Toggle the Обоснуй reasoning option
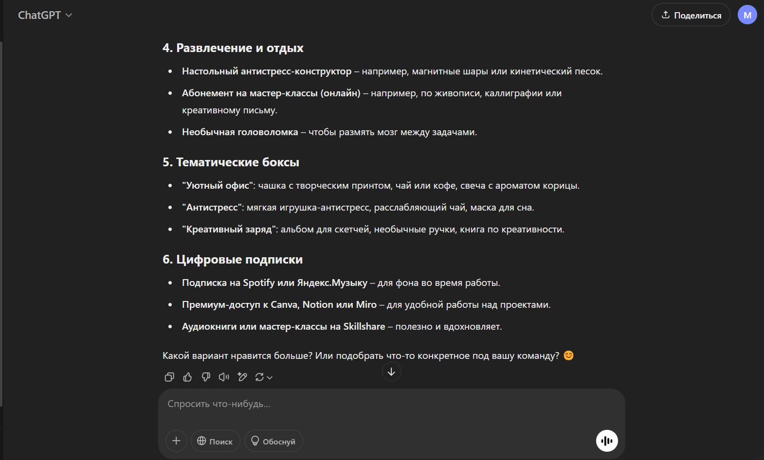Screen dimensions: 764x460 [x=273, y=441]
